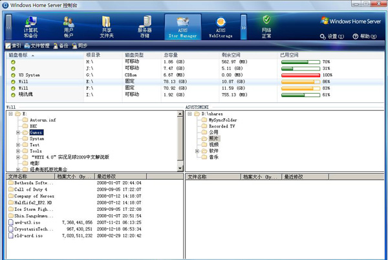Sort right list by 文件名称

pyautogui.click(x=213, y=177)
